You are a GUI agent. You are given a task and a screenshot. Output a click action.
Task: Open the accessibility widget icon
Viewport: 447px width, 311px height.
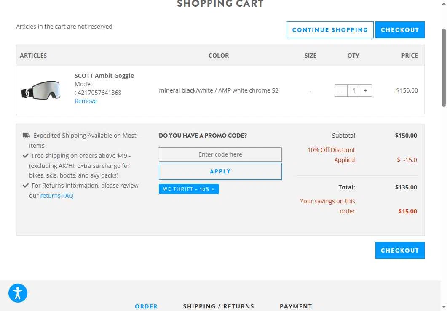pos(18,293)
